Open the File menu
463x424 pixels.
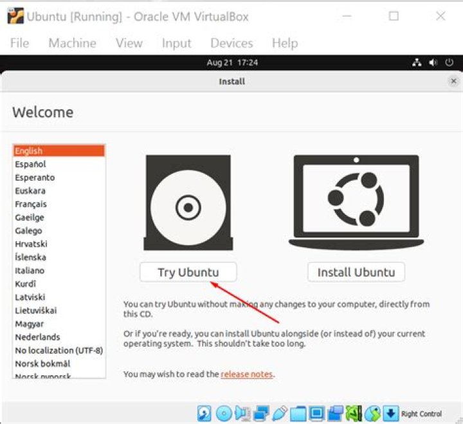point(19,43)
